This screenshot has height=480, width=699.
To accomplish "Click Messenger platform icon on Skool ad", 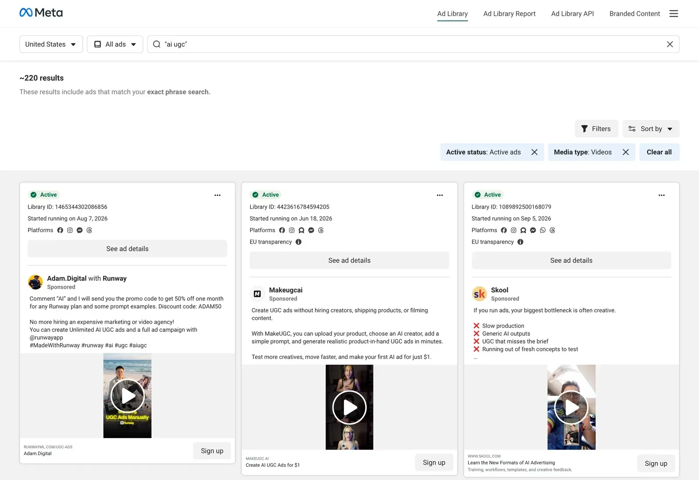I will pyautogui.click(x=533, y=230).
